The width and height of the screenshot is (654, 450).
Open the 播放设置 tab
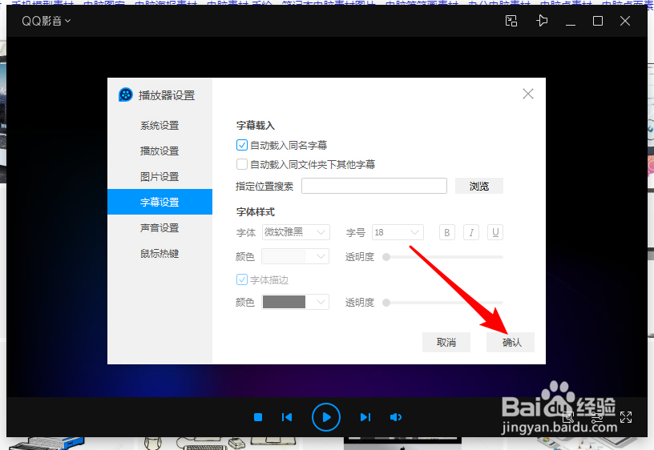tap(159, 151)
